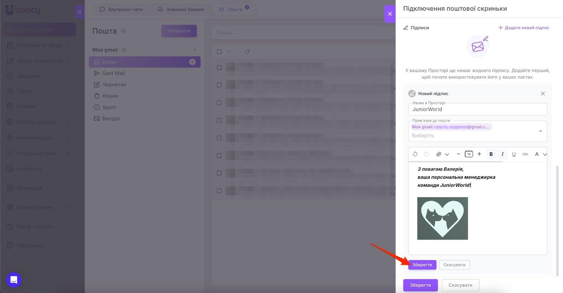Open select-all dropdown chevron
Viewport: 563px width, 293px height.
pos(229,51)
